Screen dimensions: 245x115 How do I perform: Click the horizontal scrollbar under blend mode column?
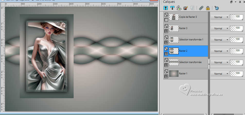tap(224, 114)
